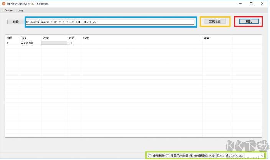270x160 pixels.
Task: Click the device number cell in first row
Action: (7, 43)
